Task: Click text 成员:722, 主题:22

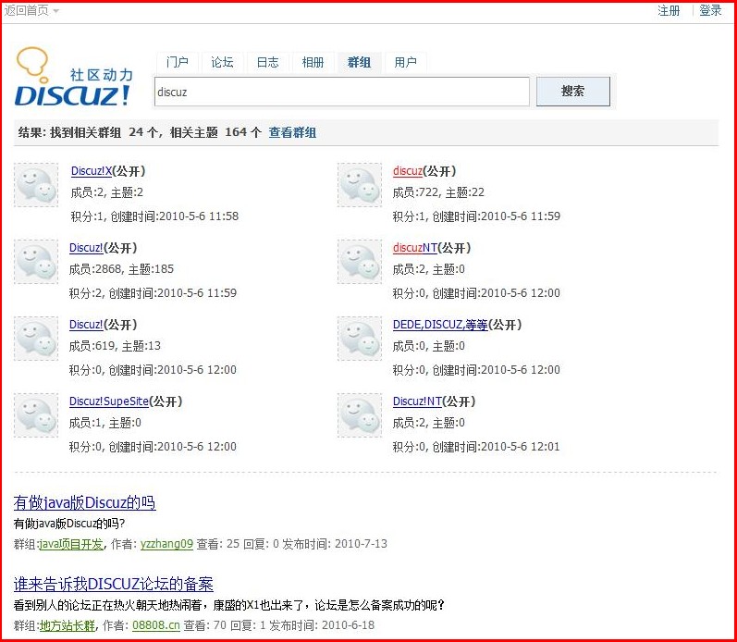Action: coord(438,192)
